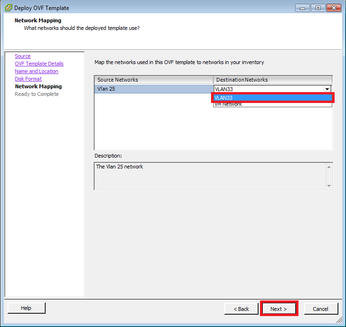This screenshot has height=327, width=346.
Task: Minimize the Deploy OVF Template window
Action: coord(302,8)
